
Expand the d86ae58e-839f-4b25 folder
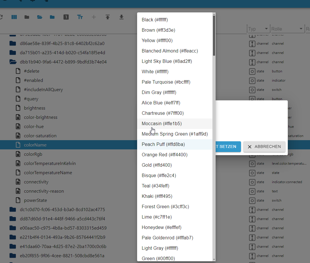(13, 44)
